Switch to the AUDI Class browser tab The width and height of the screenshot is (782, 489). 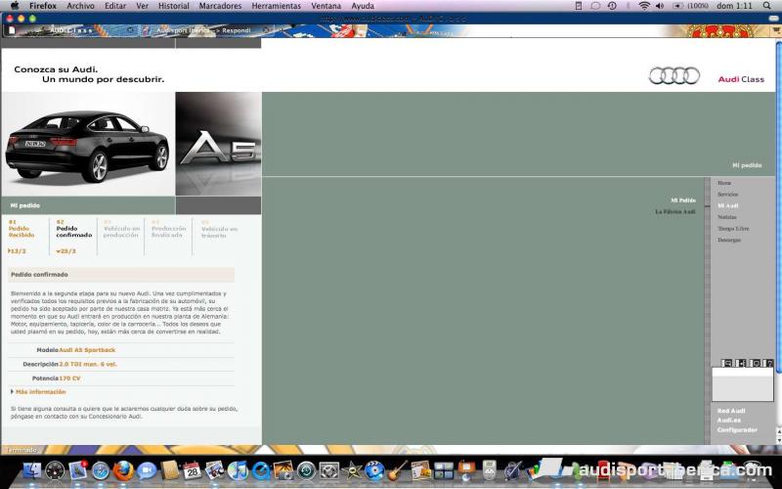[x=69, y=30]
